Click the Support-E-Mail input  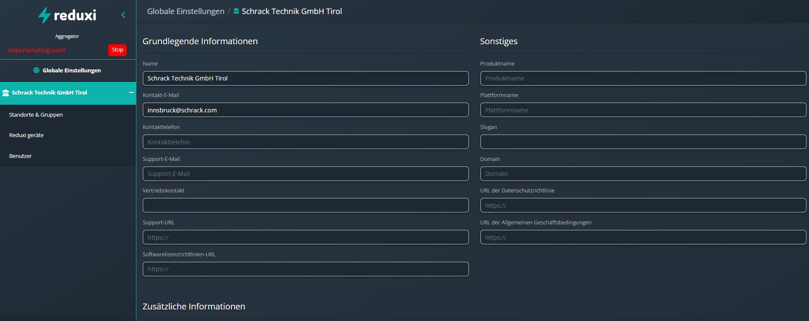click(x=306, y=174)
